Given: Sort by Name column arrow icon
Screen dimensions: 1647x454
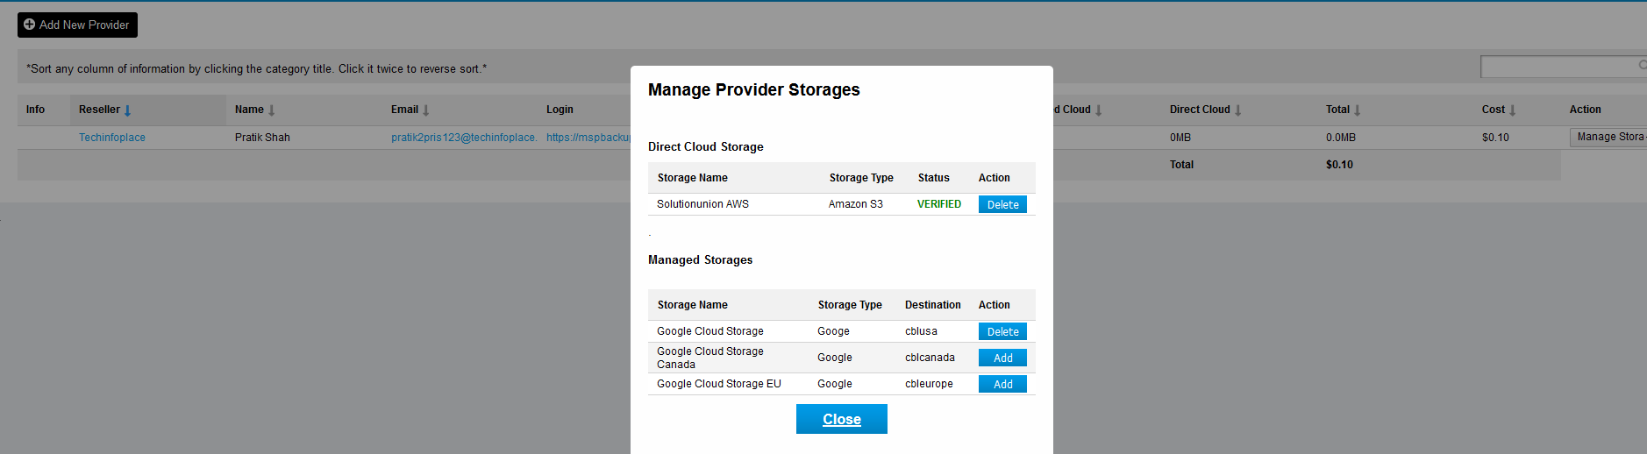Looking at the screenshot, I should 272,110.
